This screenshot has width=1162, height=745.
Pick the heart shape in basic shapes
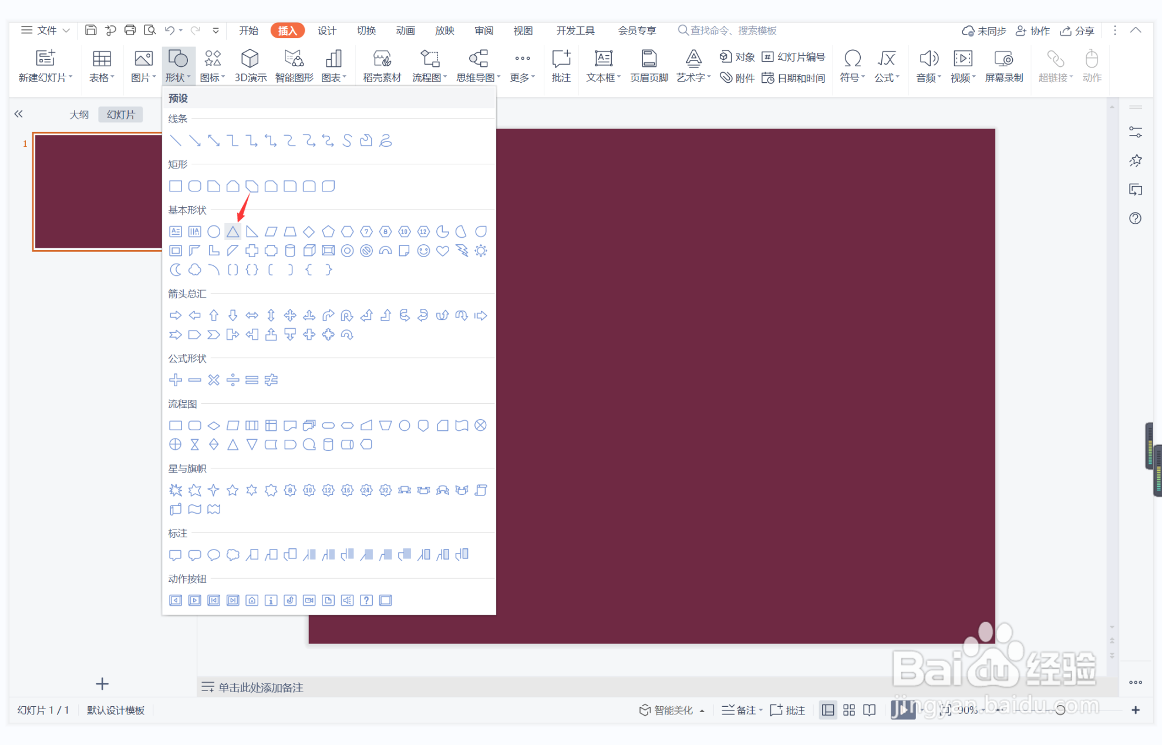click(443, 251)
